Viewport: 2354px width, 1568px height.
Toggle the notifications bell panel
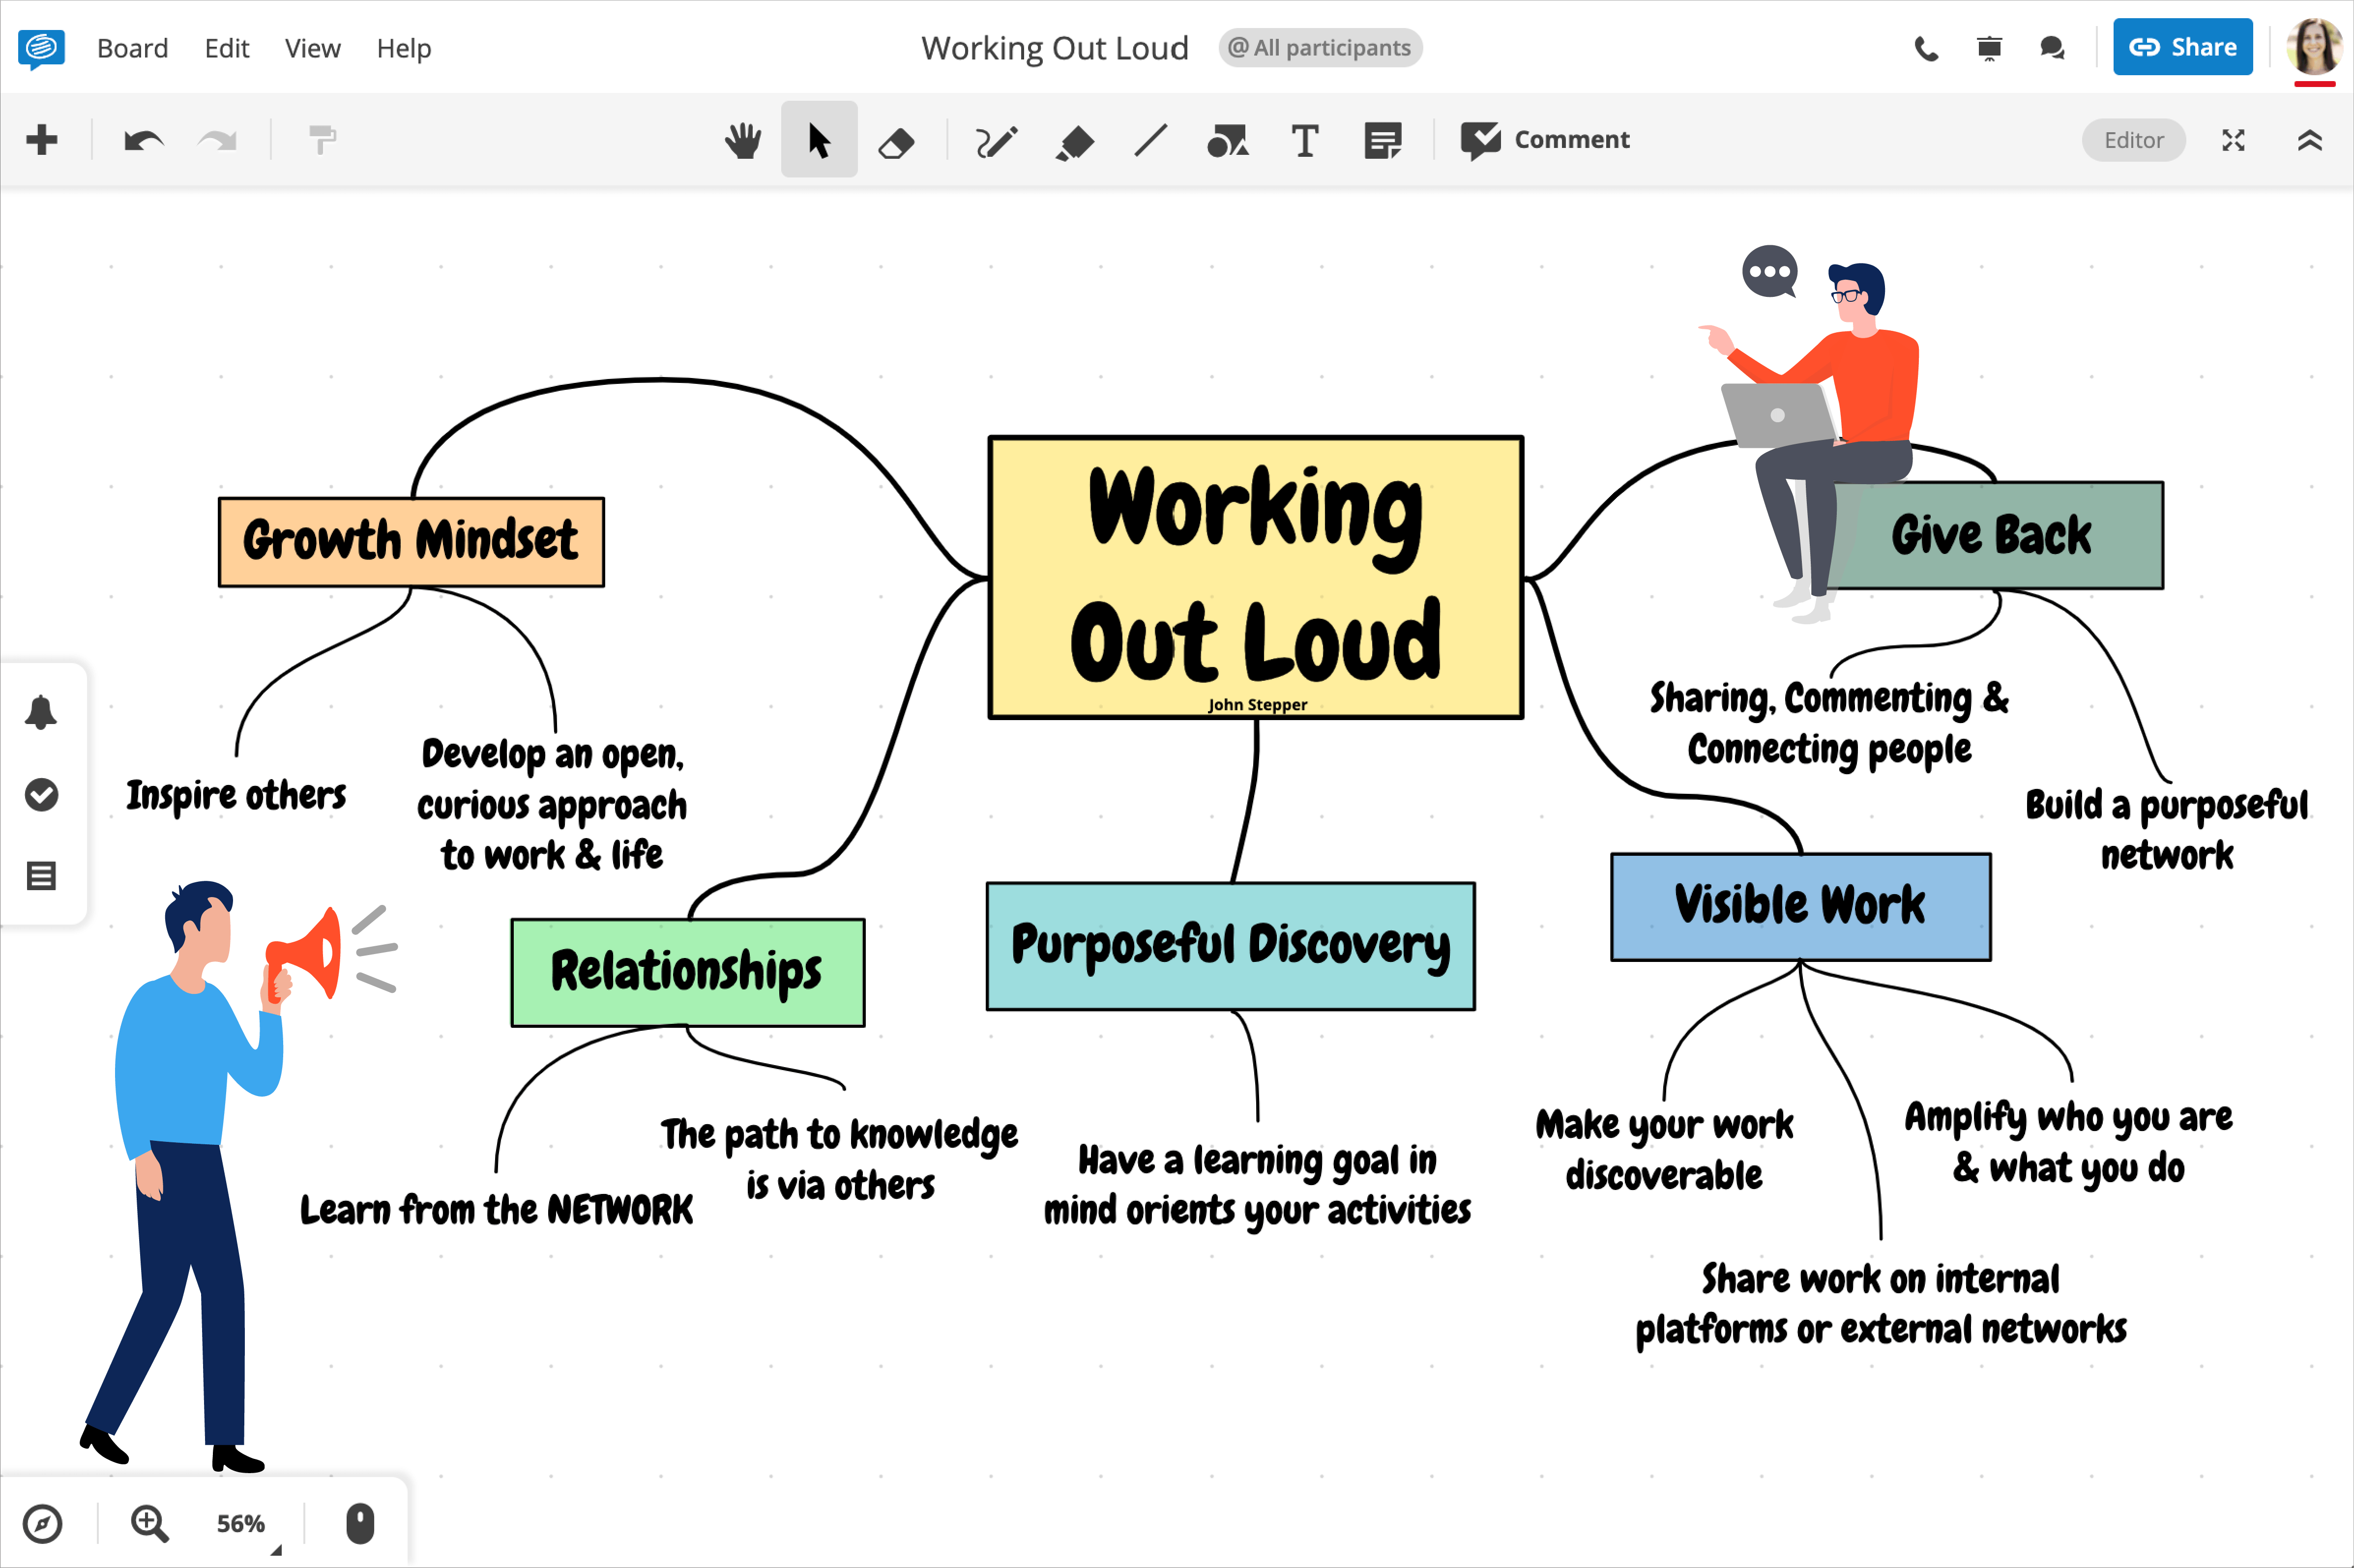pos(42,712)
